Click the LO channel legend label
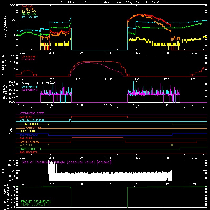 29,56
